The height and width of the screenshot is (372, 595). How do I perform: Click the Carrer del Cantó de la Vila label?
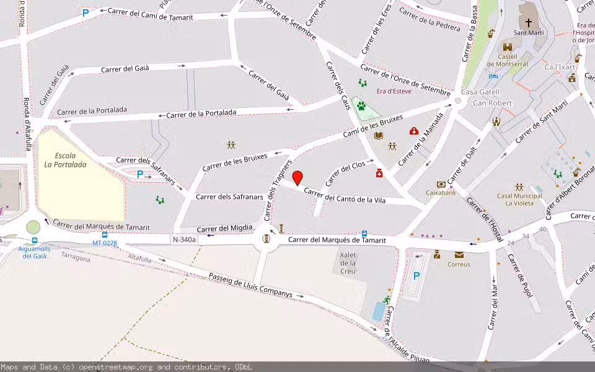click(x=345, y=196)
